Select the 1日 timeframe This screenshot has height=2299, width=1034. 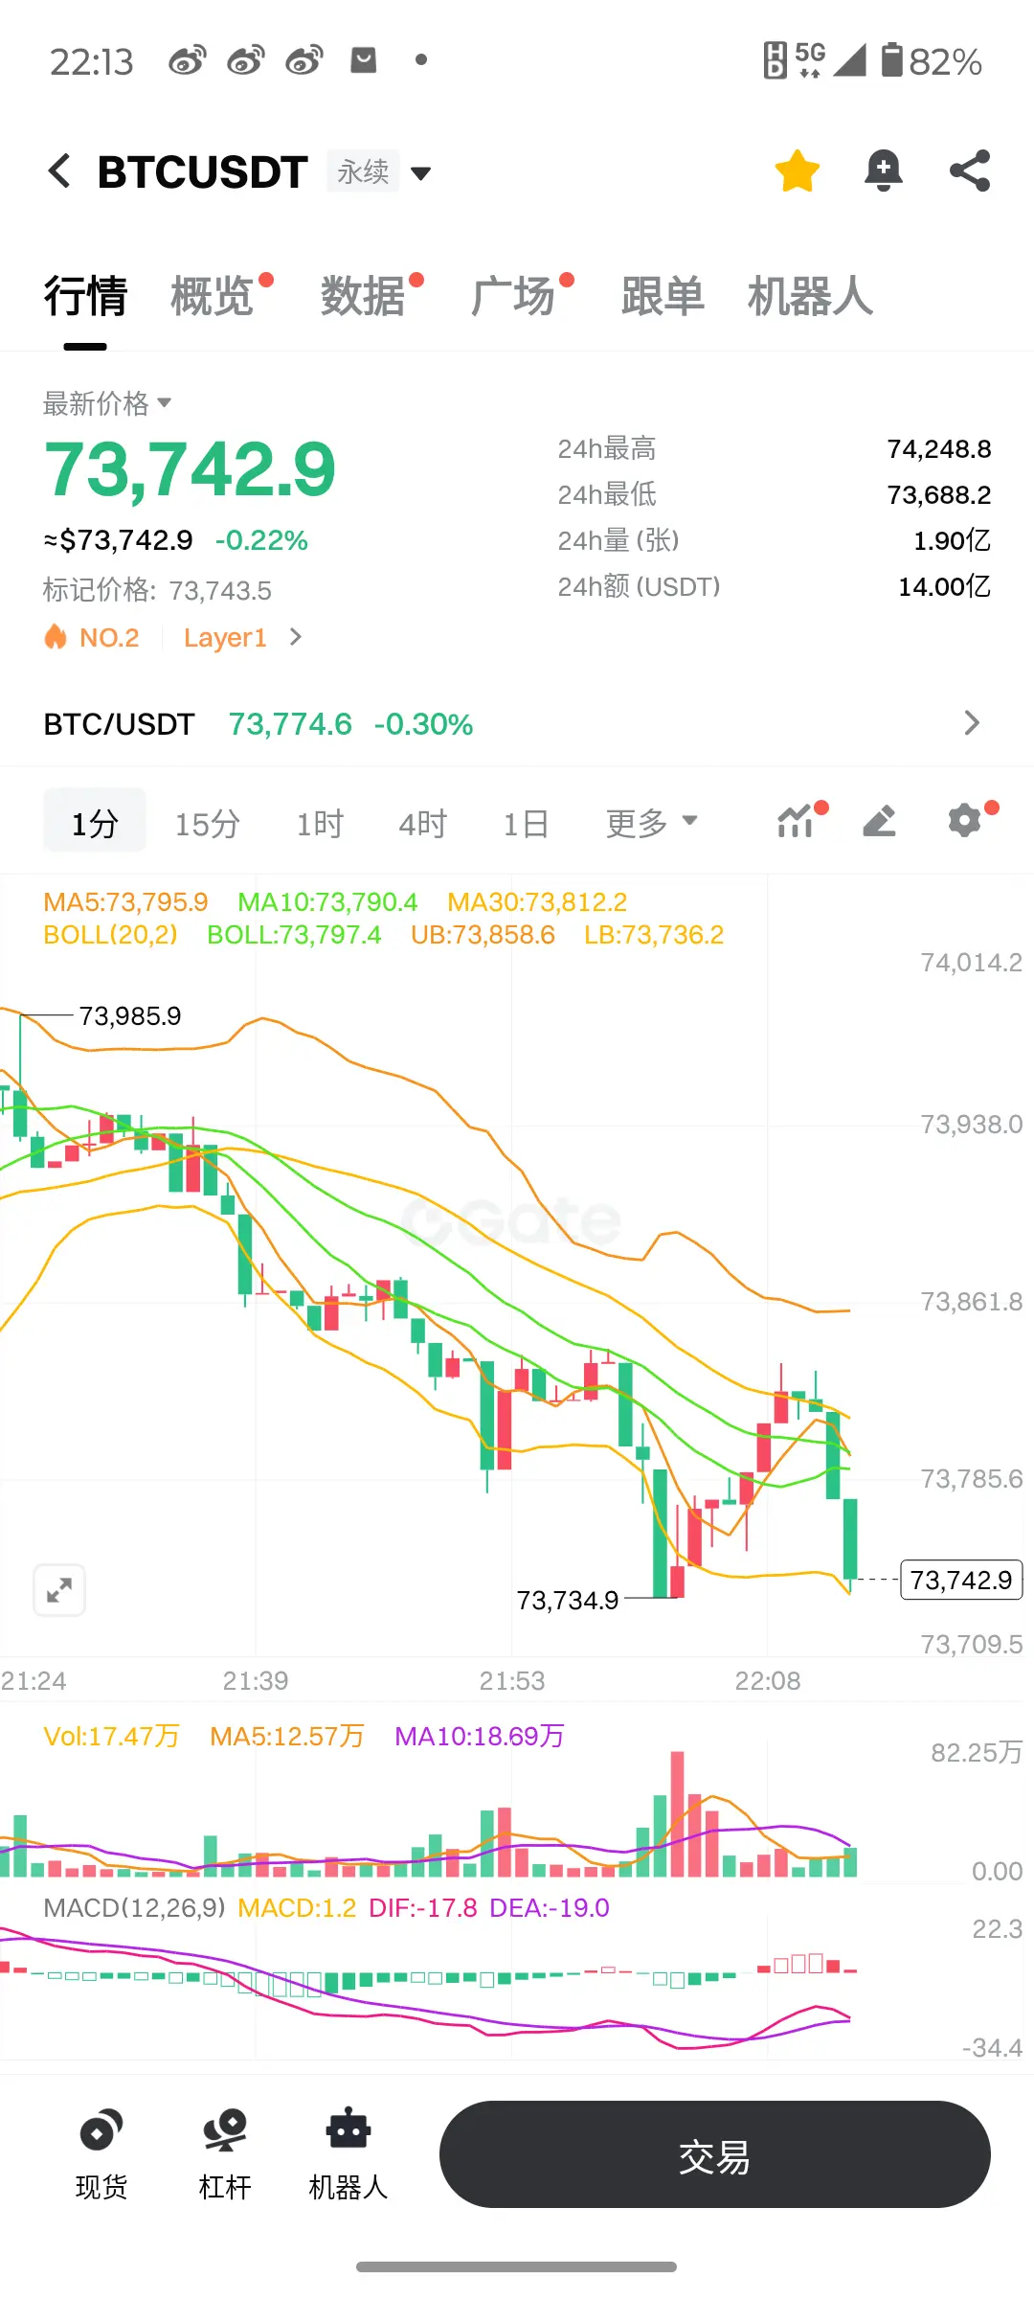pyautogui.click(x=527, y=824)
